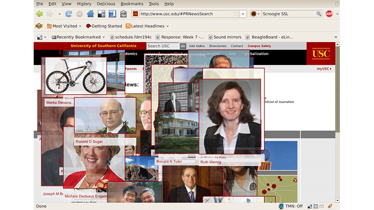Click the page scrollbar down arrow
The width and height of the screenshot is (374, 210).
tap(338, 201)
